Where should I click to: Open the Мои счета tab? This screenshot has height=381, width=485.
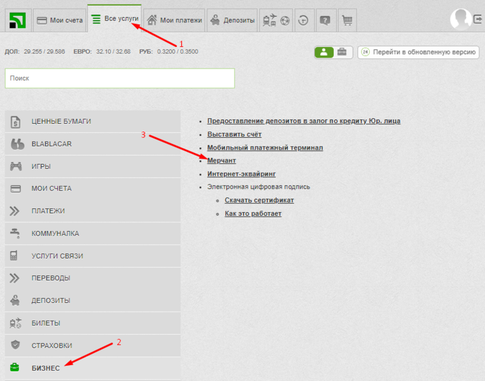click(60, 20)
